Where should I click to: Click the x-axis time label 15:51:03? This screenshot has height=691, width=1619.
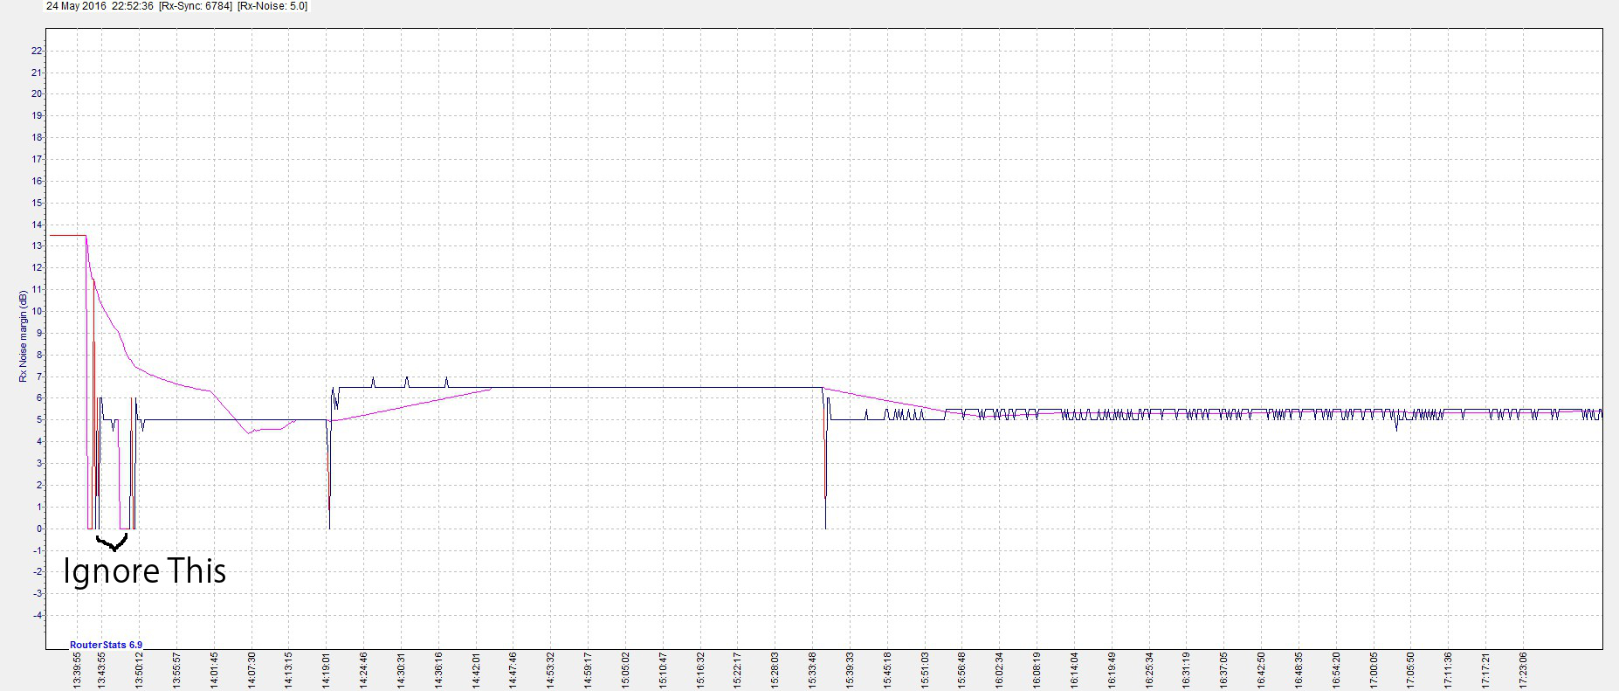pos(926,671)
